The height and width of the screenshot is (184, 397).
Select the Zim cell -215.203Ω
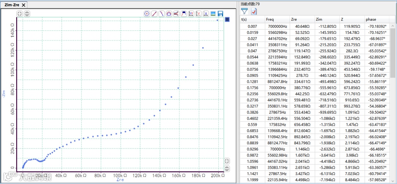[x=327, y=45]
